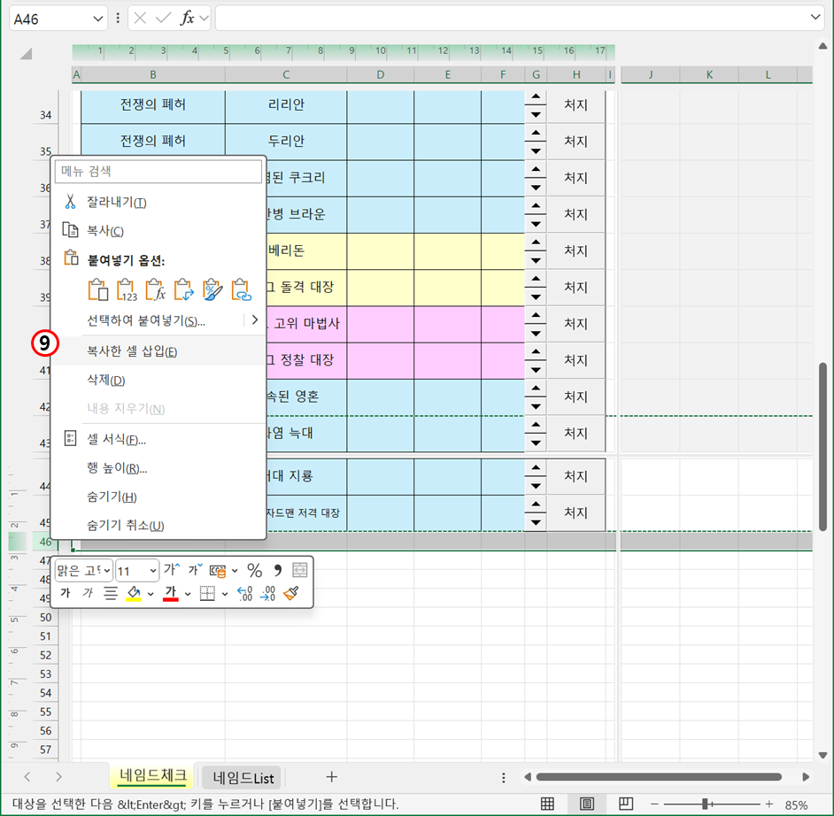
Task: Add a new sheet with plus button
Action: [331, 777]
